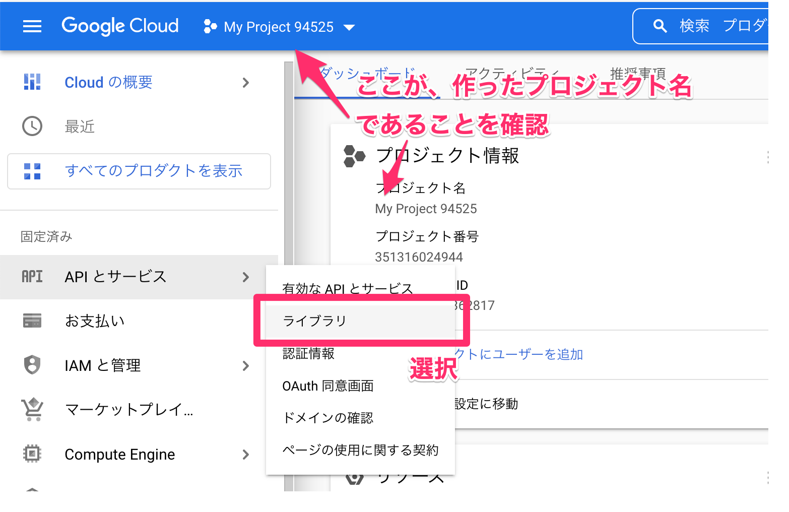789x512 pixels.
Task: Click the billing card icon
Action: tap(32, 321)
